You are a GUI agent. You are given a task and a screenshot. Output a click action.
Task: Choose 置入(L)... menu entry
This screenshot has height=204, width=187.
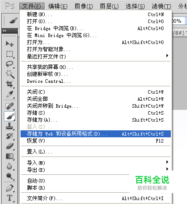(x=96, y=152)
